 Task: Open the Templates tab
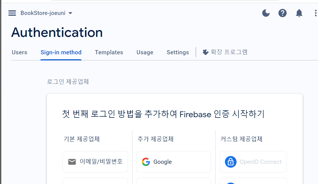coord(109,52)
